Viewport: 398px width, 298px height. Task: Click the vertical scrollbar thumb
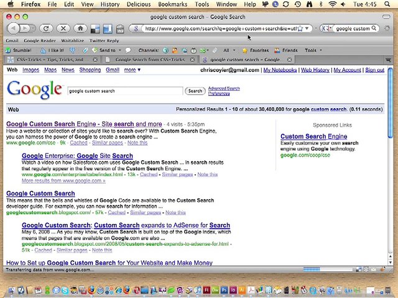click(x=391, y=102)
